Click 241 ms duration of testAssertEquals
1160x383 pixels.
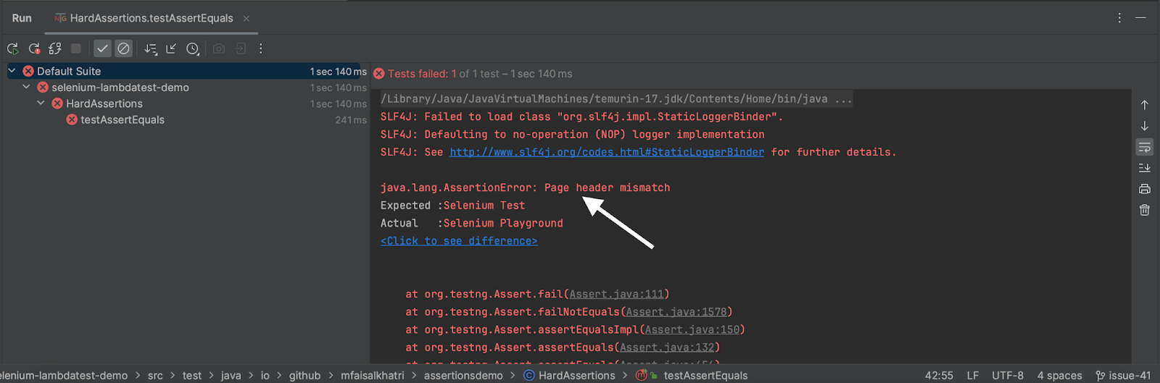point(351,120)
